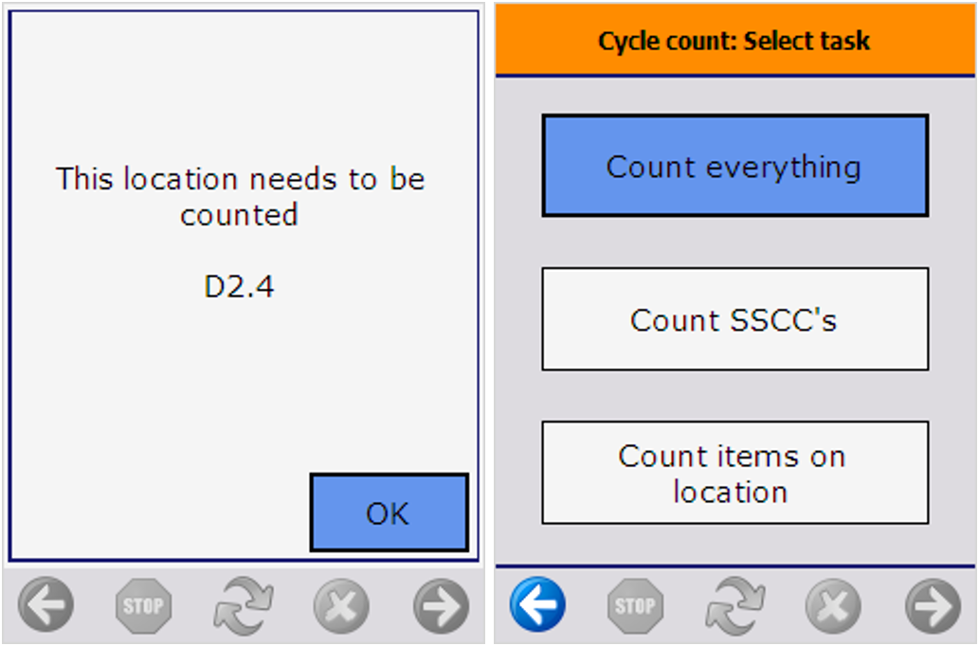This screenshot has height=646, width=979.
Task: Select Count items on location
Action: [734, 473]
